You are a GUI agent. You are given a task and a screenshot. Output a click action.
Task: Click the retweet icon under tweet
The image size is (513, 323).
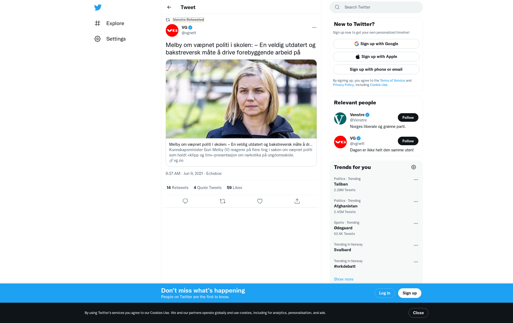click(223, 201)
